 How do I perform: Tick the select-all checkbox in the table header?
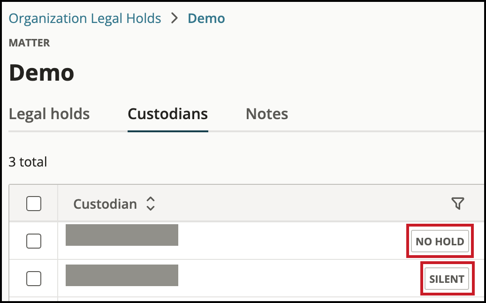34,204
